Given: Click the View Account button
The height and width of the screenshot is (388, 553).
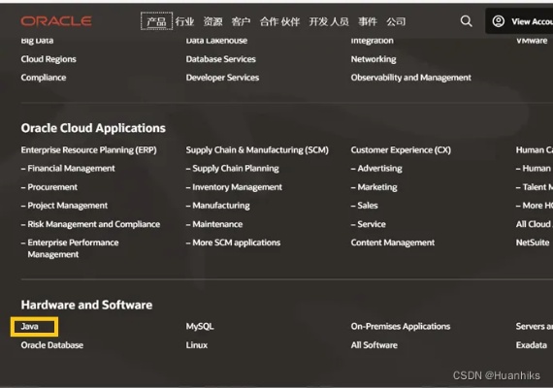Looking at the screenshot, I should click(519, 21).
